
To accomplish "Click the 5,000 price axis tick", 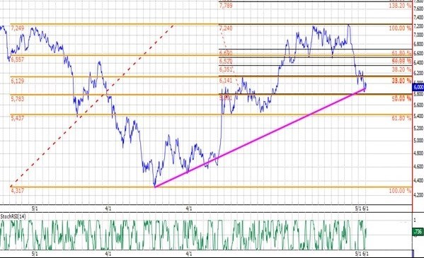I will [x=418, y=141].
